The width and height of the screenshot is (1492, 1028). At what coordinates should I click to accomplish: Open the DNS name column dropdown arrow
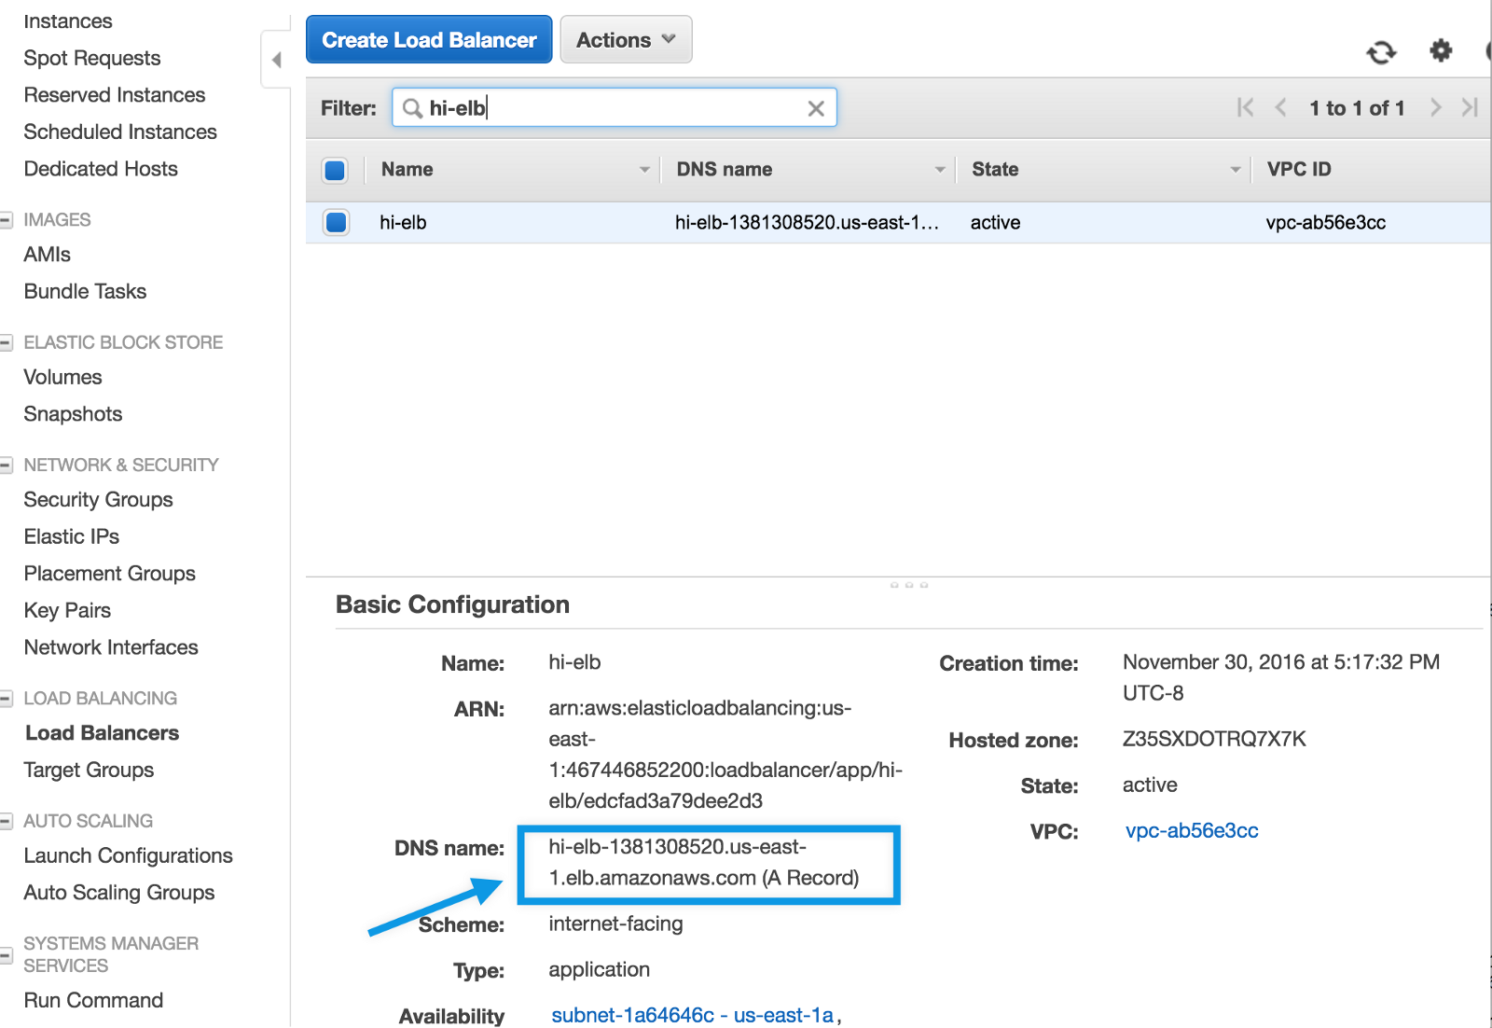940,170
